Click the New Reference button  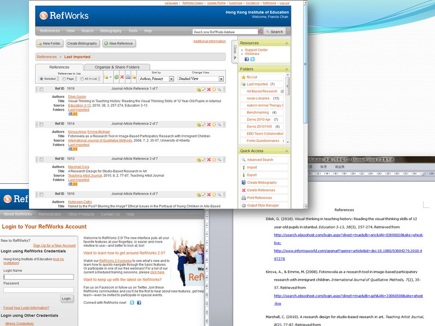(119, 43)
